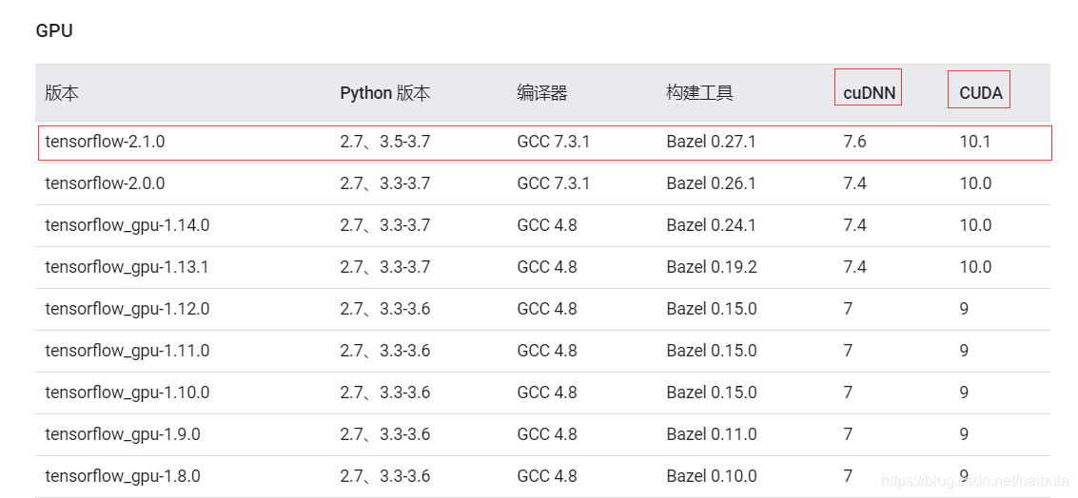This screenshot has width=1078, height=498.
Task: Click the Bazel 0.27.1 cell
Action: pyautogui.click(x=711, y=143)
